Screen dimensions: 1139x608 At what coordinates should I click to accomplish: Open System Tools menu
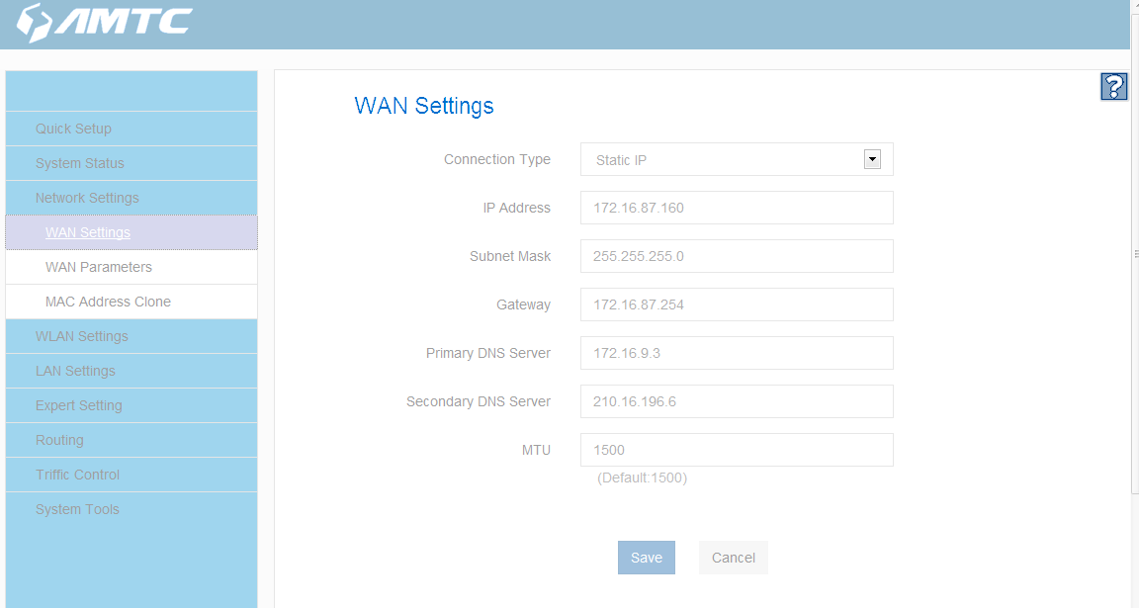click(131, 509)
